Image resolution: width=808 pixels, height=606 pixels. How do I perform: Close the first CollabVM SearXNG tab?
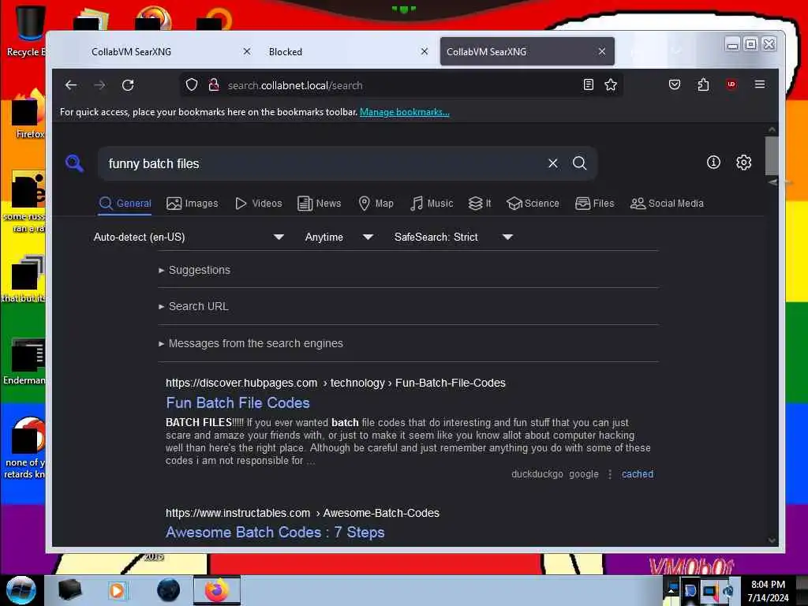point(247,51)
